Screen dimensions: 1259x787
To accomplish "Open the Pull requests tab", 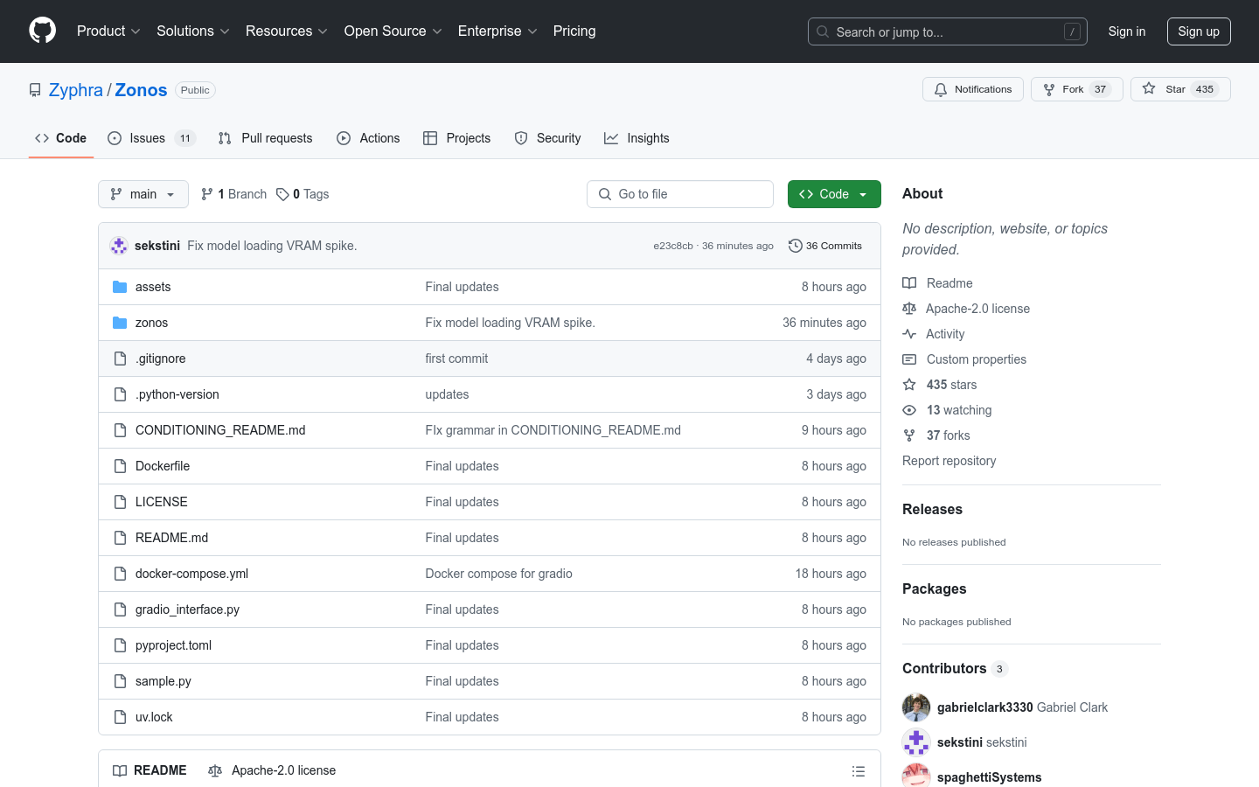I will click(265, 138).
